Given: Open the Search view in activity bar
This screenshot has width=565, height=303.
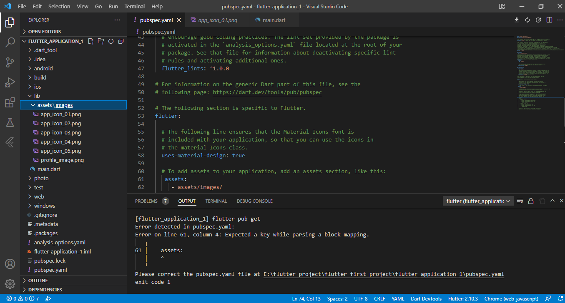Looking at the screenshot, I should (10, 42).
